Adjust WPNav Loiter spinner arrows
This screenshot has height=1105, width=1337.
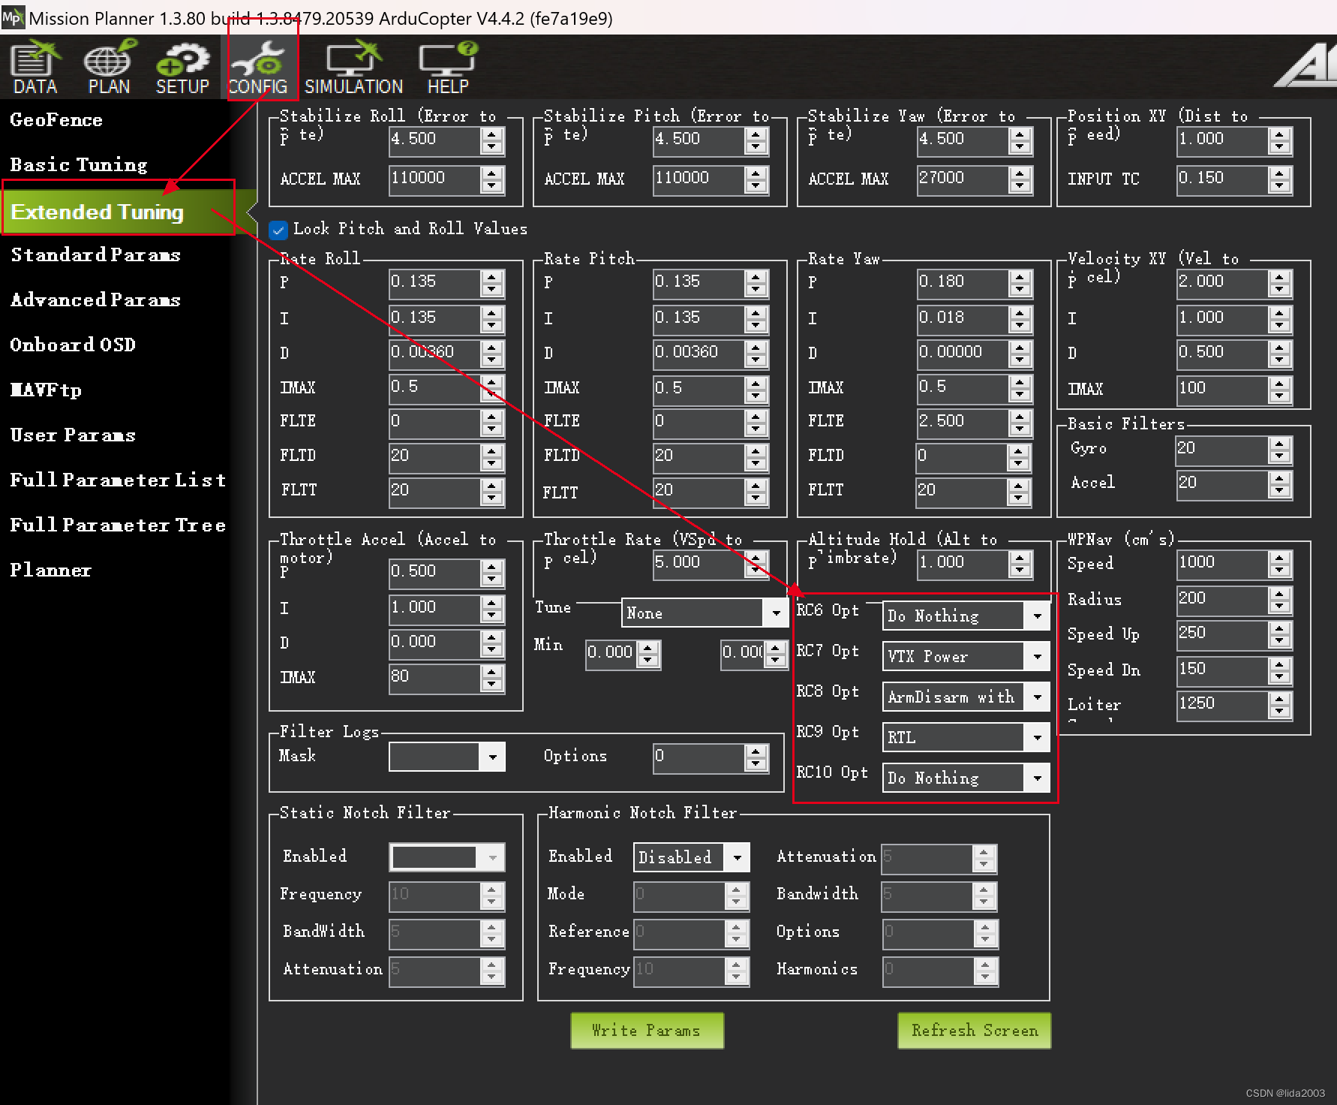[1280, 705]
